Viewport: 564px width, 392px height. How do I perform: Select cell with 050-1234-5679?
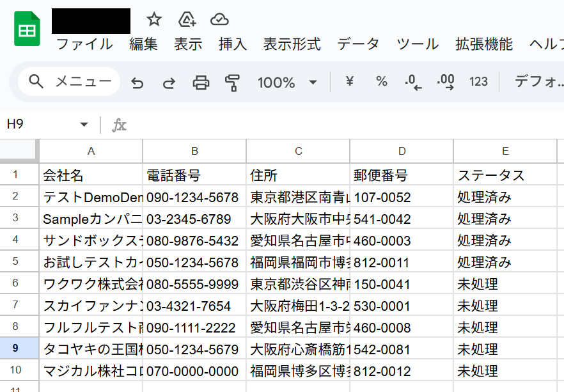[x=194, y=349]
